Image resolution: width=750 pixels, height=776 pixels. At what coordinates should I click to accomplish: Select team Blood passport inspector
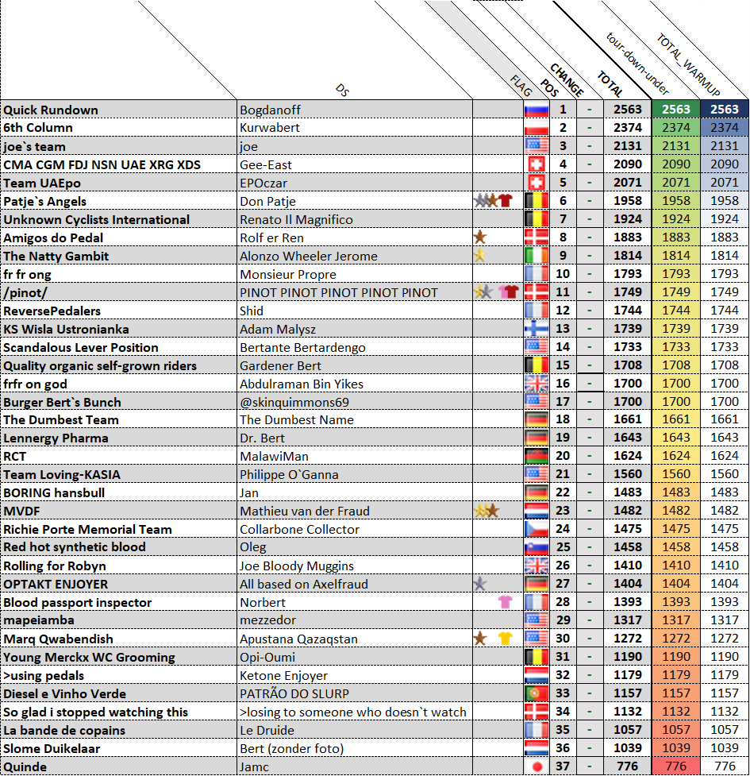(x=77, y=602)
